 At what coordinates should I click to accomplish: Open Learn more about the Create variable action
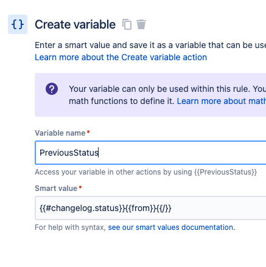[x=121, y=57]
